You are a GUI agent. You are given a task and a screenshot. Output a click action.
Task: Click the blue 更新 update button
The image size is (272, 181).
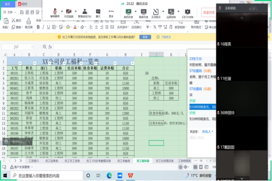(145, 37)
